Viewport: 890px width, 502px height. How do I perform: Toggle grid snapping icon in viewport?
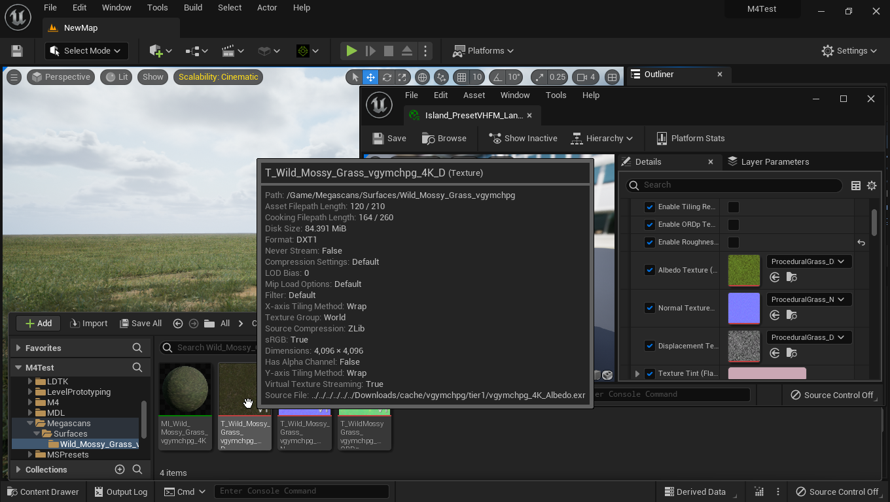pos(461,77)
